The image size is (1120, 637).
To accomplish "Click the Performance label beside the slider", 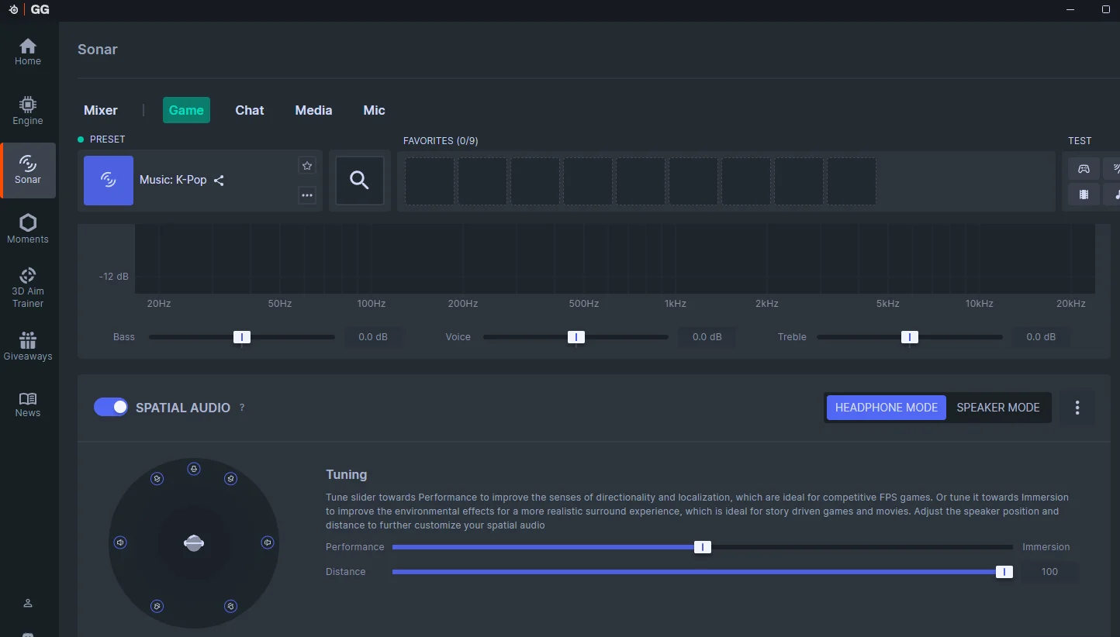I will (x=355, y=547).
